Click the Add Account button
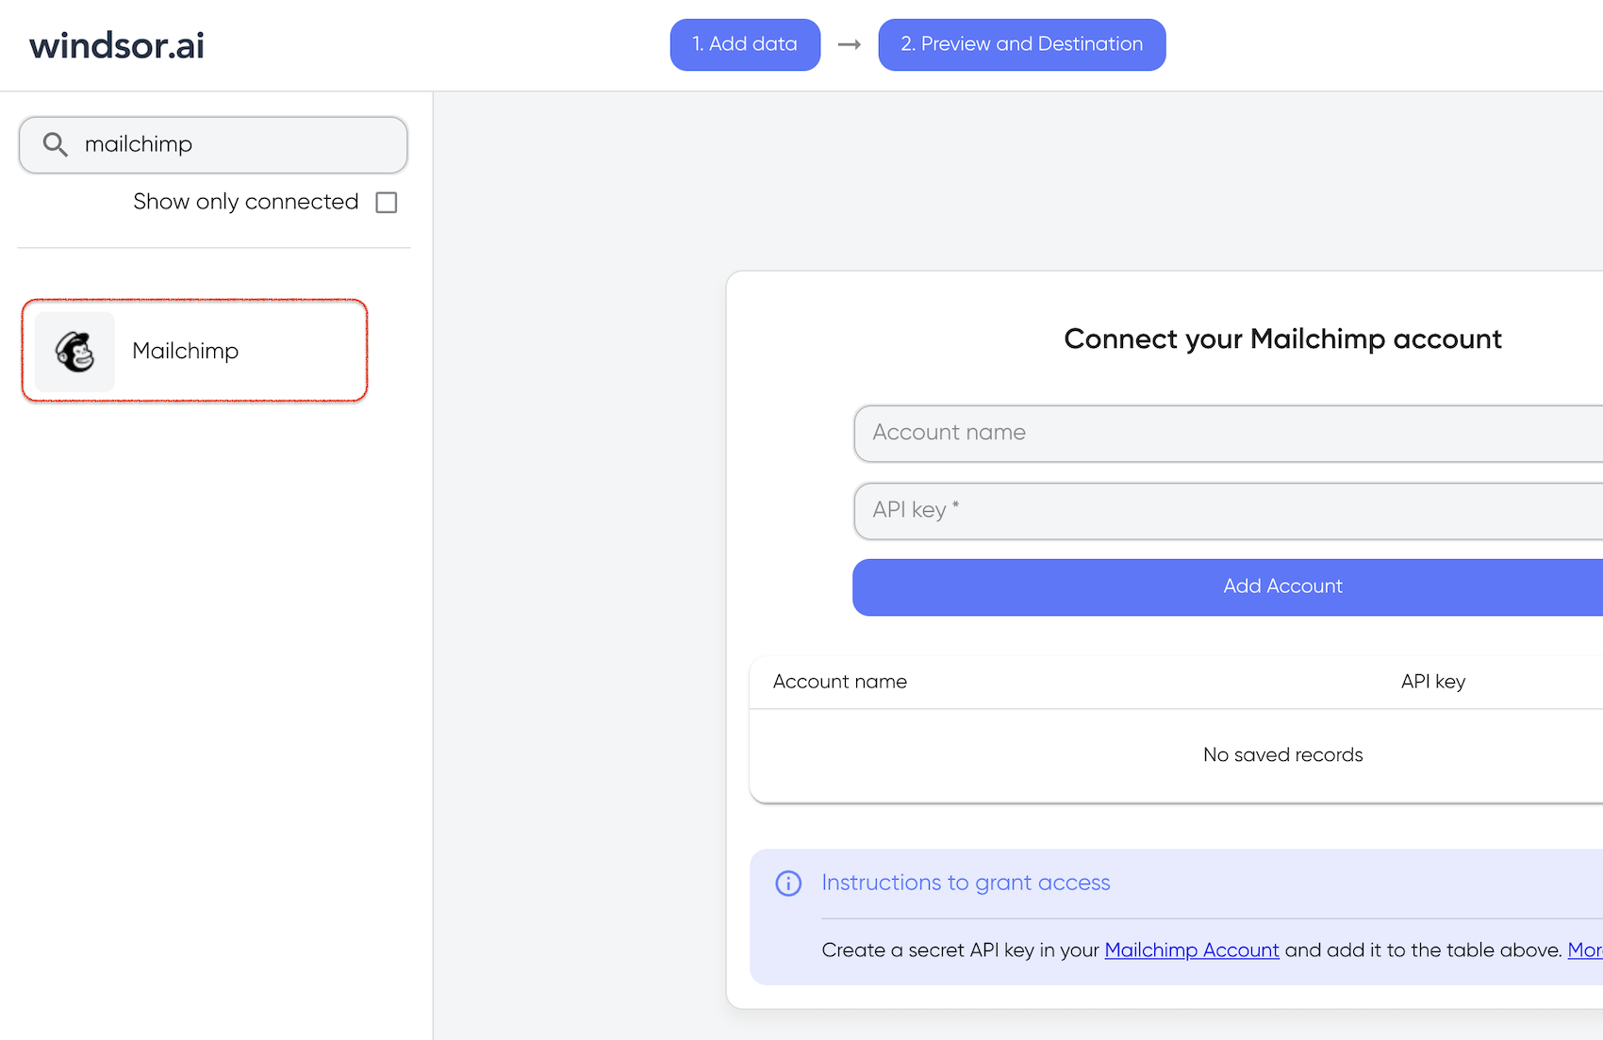Screen dimensions: 1603x1040 1228,587
